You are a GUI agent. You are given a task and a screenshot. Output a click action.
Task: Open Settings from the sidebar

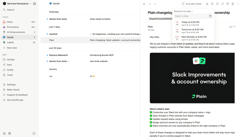(19, 85)
